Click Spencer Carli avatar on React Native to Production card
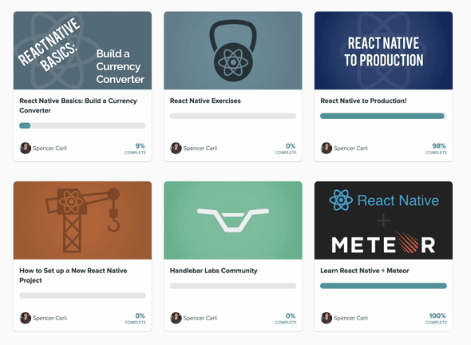 tap(327, 149)
